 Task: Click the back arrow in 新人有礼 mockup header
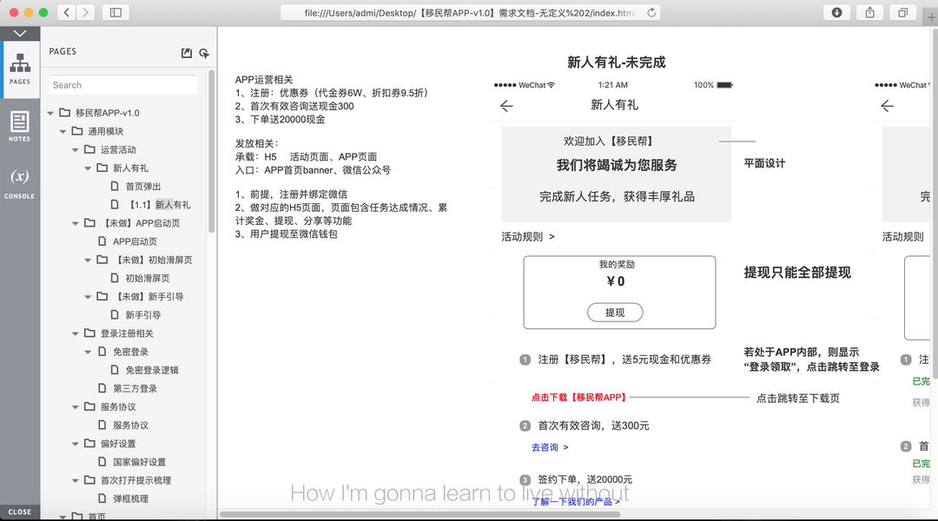[x=506, y=106]
